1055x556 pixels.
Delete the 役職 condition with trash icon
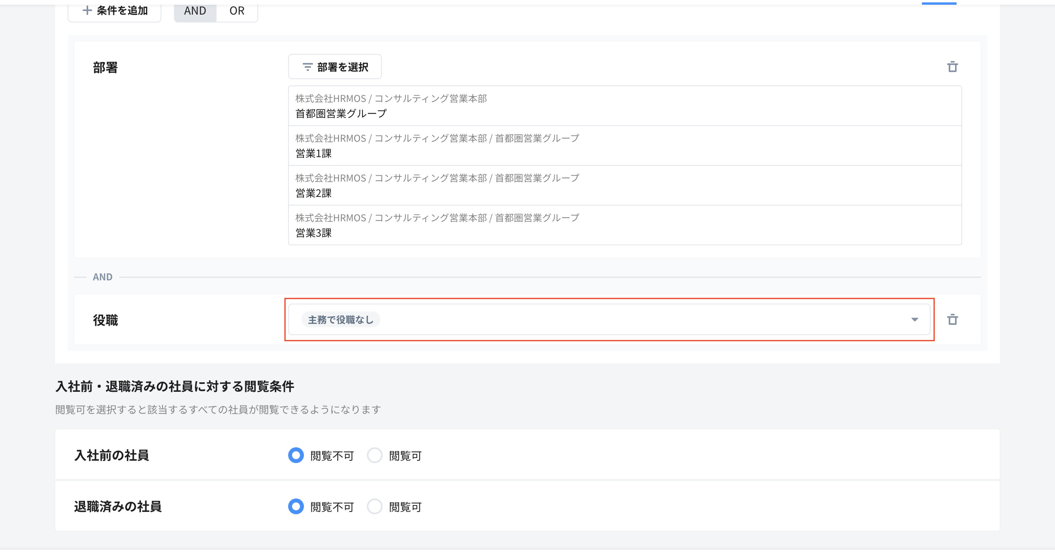point(952,320)
